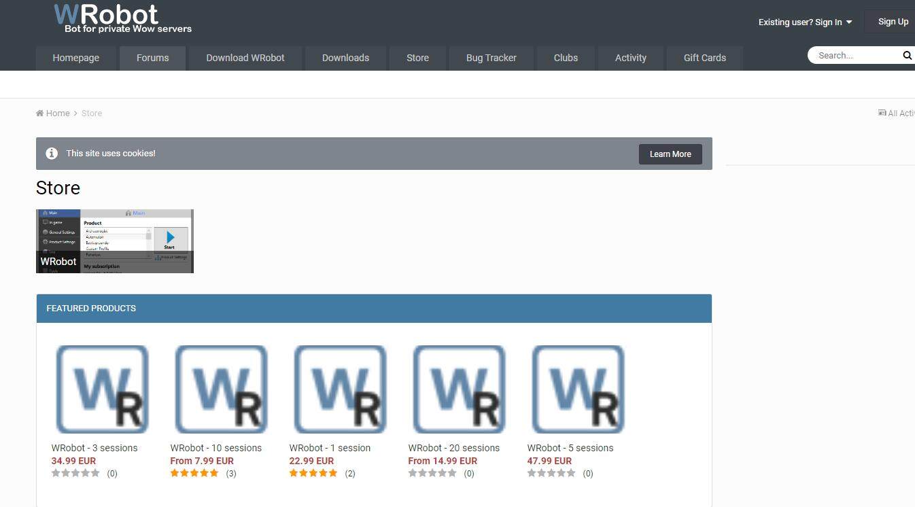The image size is (915, 507).
Task: Click the Store breadcrumb text
Action: [x=92, y=113]
